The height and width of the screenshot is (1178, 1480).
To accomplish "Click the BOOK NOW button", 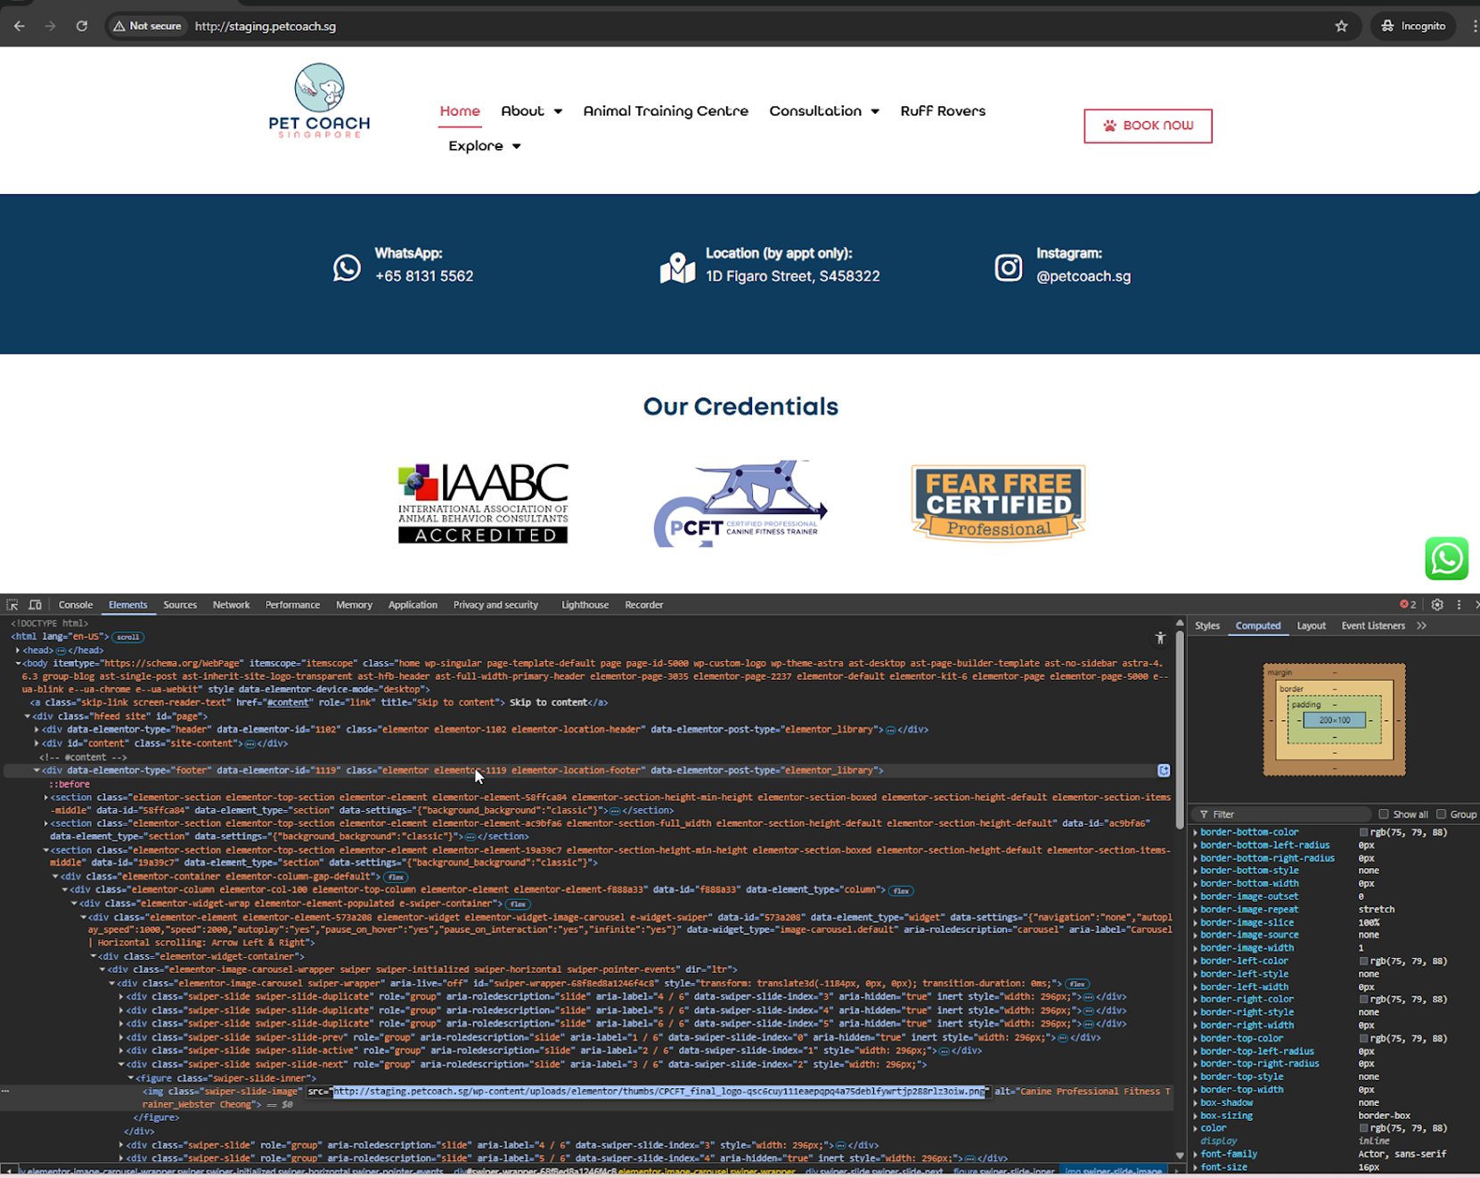I will [x=1148, y=126].
